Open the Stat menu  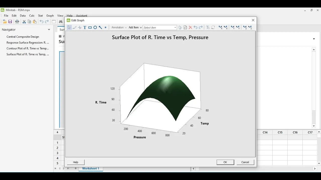pos(40,15)
